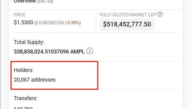Select the Overview heading text
Screen dimensions: 191x109
point(25,1)
